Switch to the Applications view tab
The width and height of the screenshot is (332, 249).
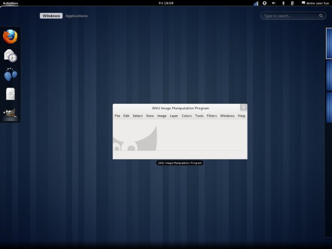[x=76, y=16]
